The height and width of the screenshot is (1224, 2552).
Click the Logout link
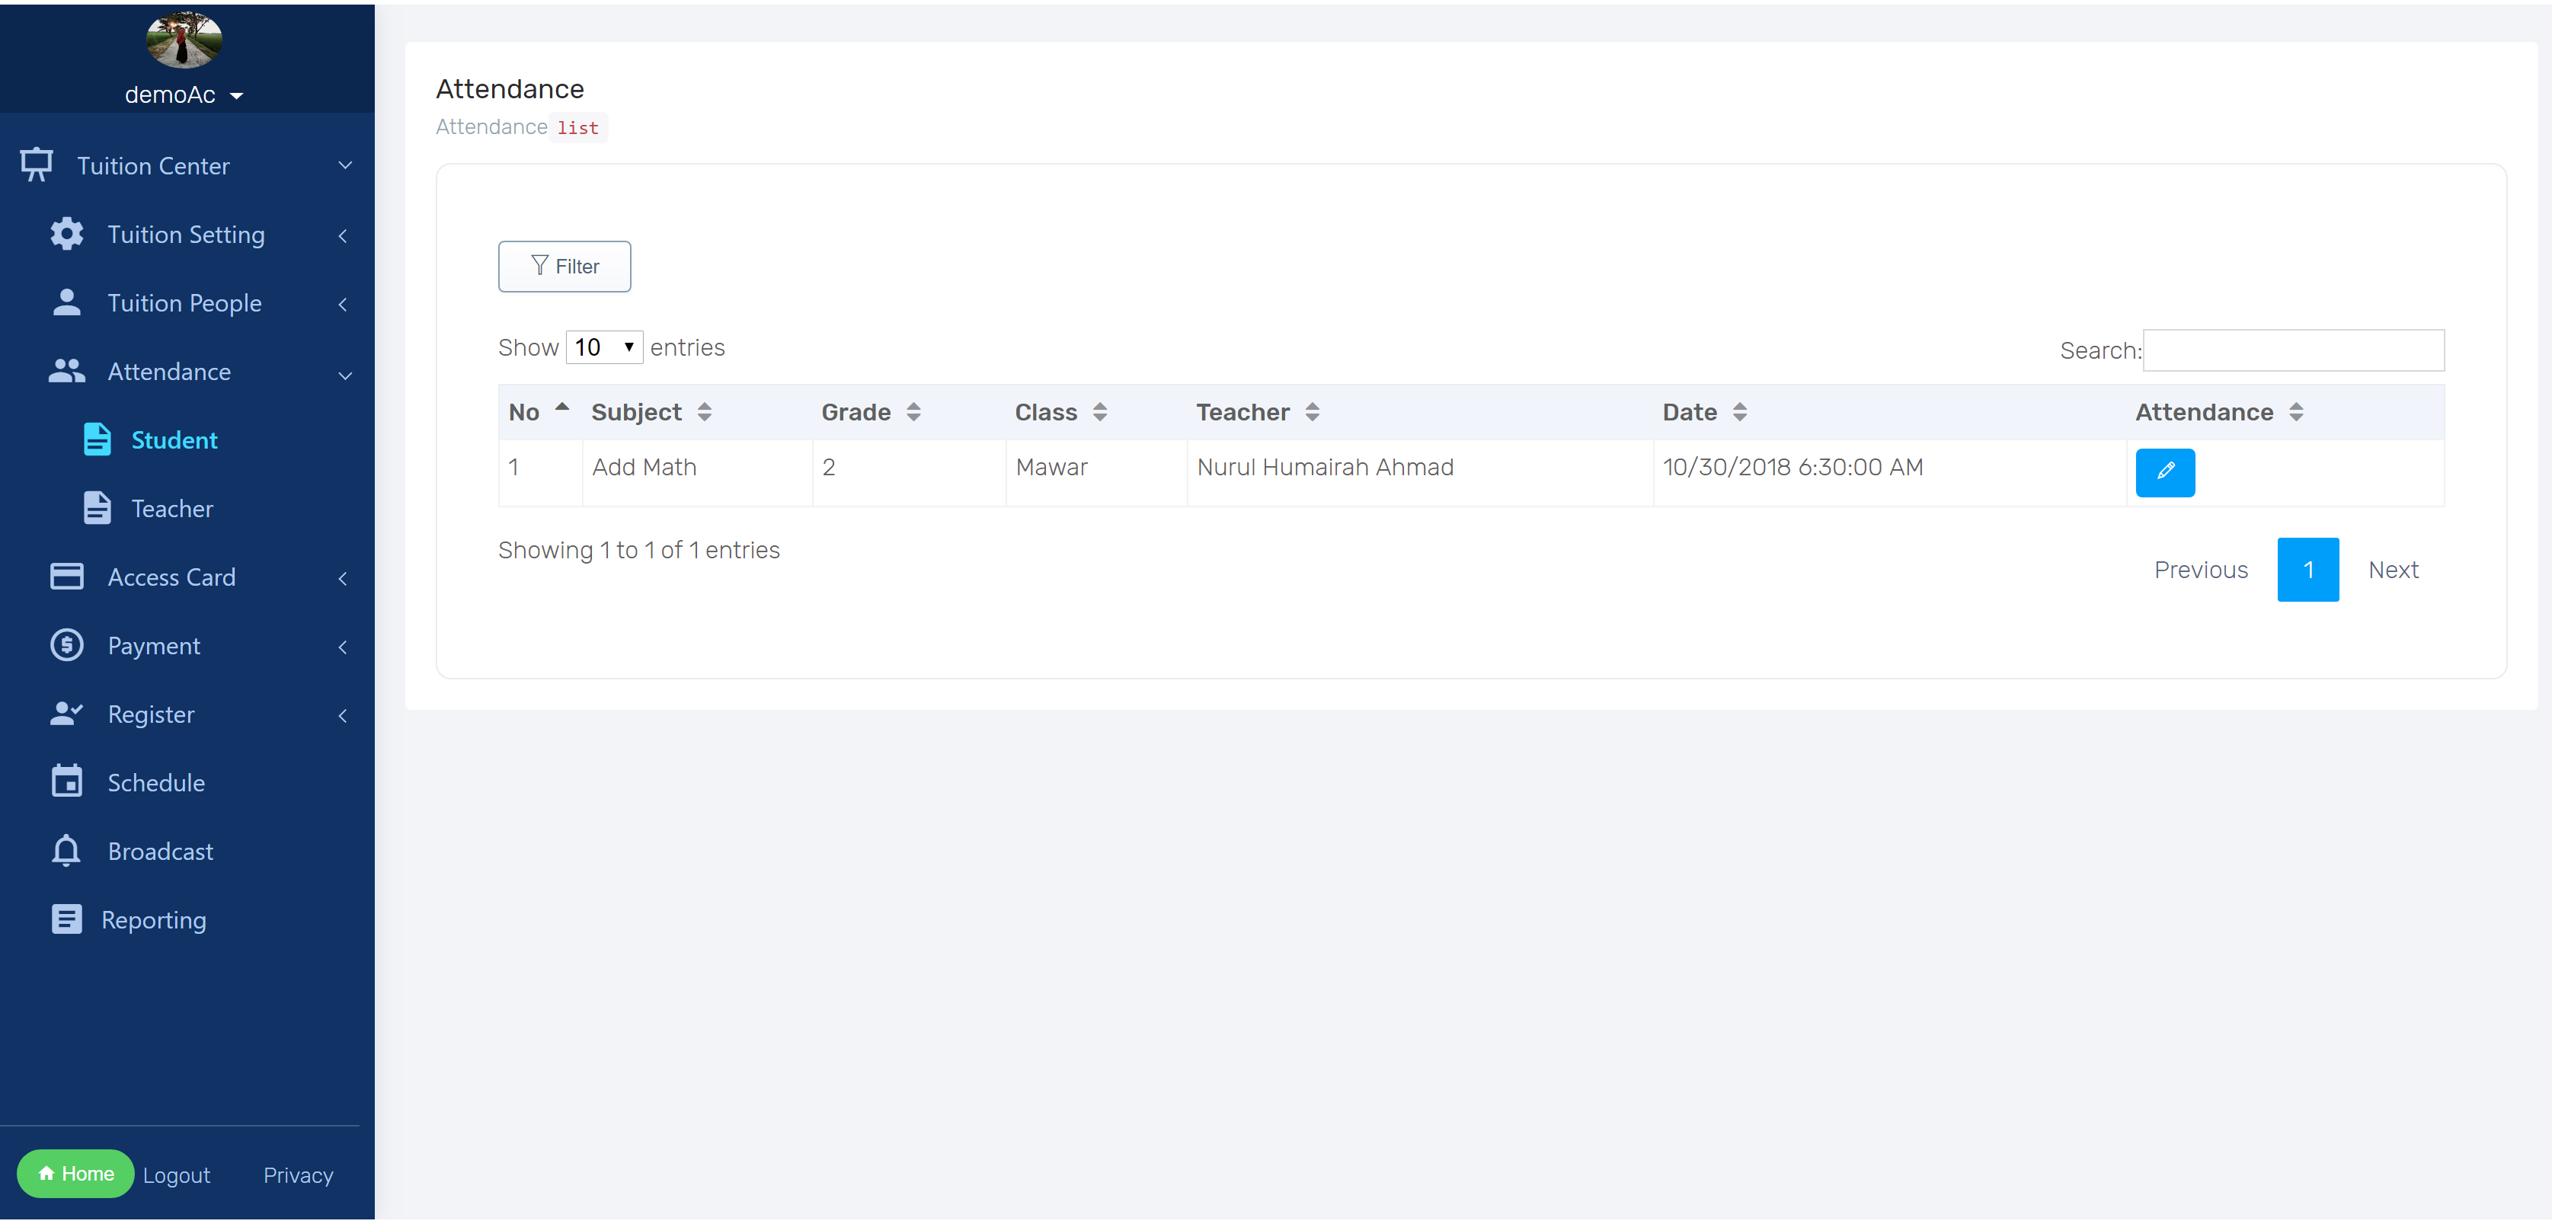pos(176,1174)
